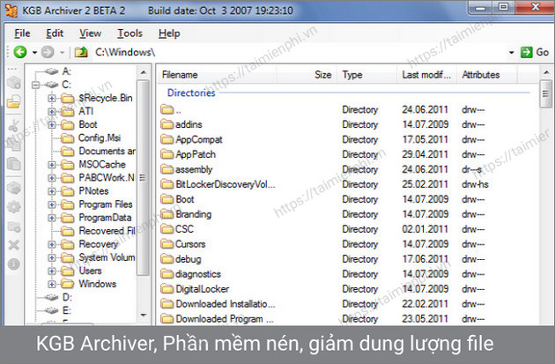The image size is (555, 364).
Task: Click the Go button label
Action: 543,52
